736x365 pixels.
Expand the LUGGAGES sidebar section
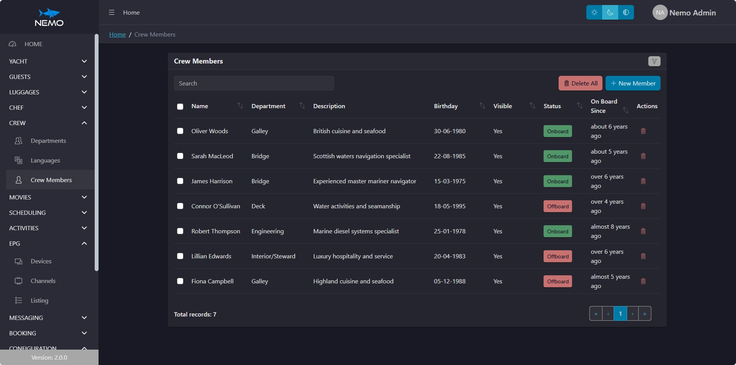[48, 92]
